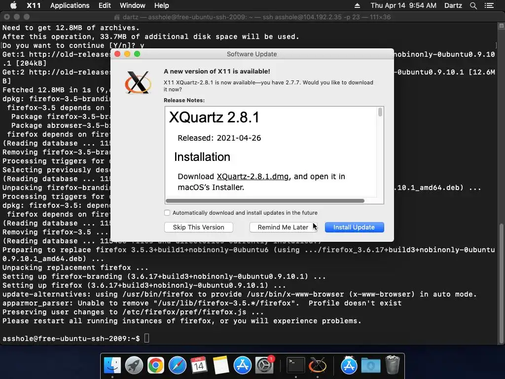Open the Calendar app in the Dock

tap(199, 366)
